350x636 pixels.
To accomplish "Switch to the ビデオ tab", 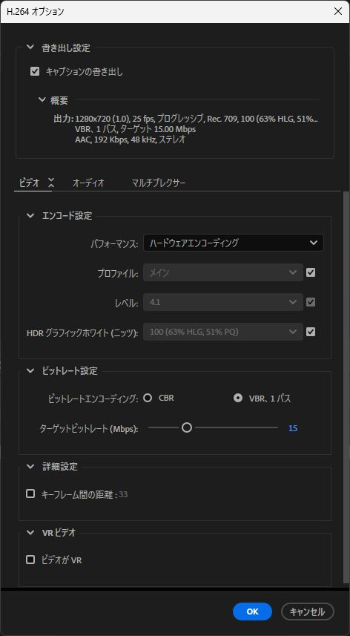I will pos(29,183).
